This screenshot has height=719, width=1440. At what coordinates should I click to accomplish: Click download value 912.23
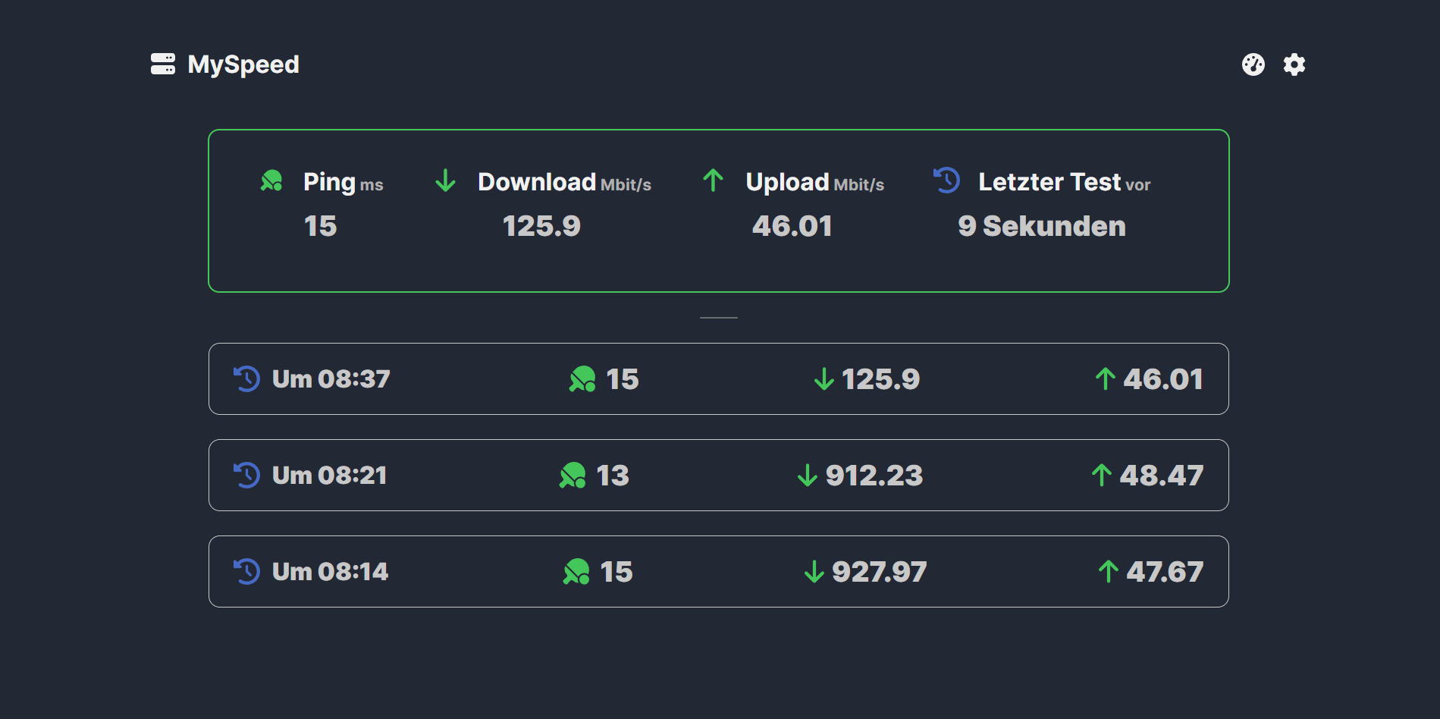pos(874,476)
